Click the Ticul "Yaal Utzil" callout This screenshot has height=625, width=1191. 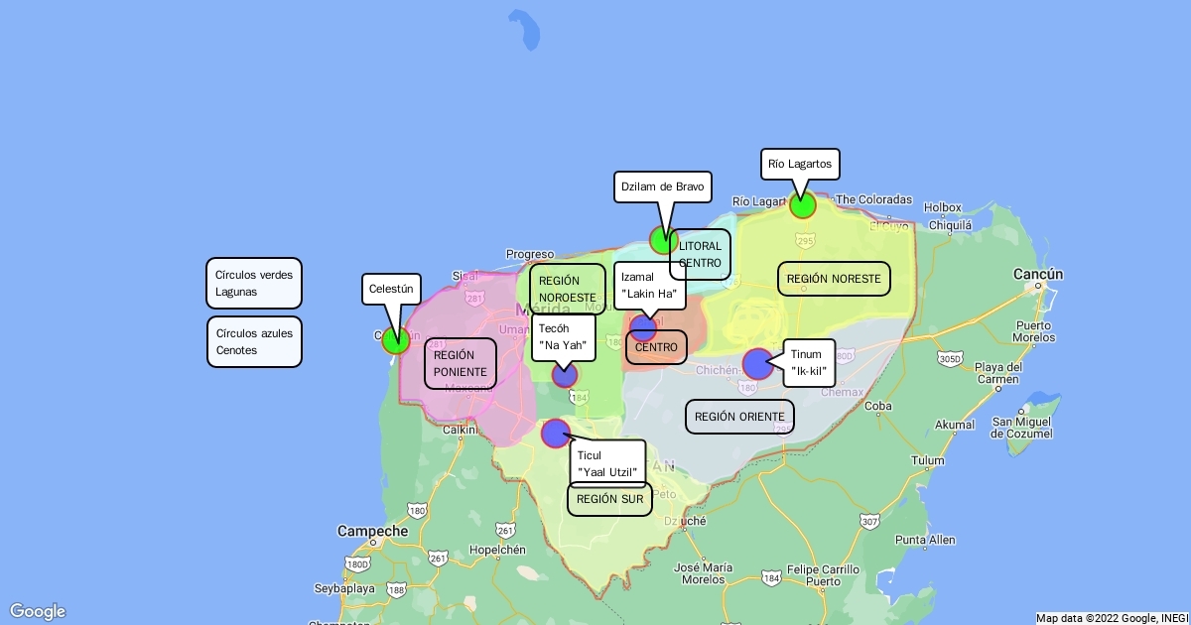click(x=609, y=464)
